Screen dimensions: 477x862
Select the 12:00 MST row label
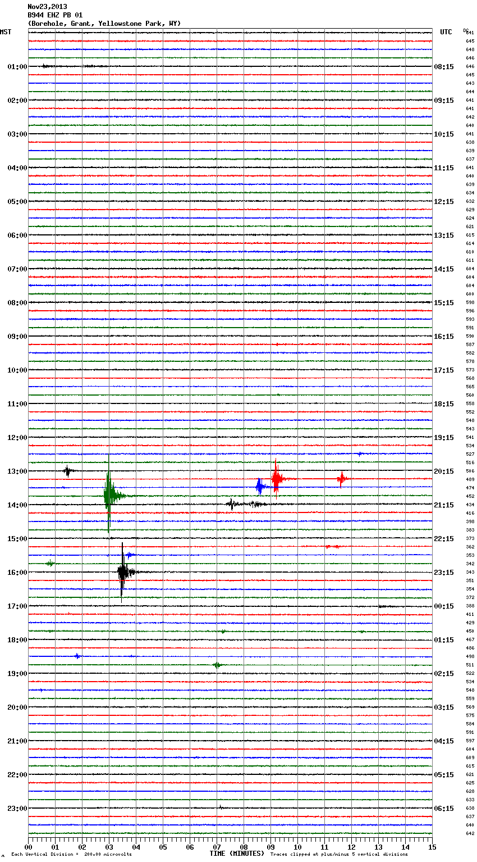coord(17,438)
